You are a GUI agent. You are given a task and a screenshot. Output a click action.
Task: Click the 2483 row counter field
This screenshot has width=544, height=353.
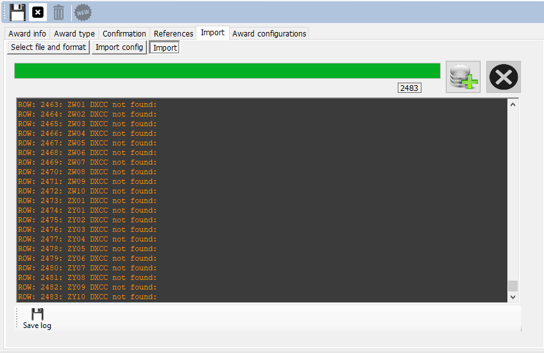[x=409, y=88]
